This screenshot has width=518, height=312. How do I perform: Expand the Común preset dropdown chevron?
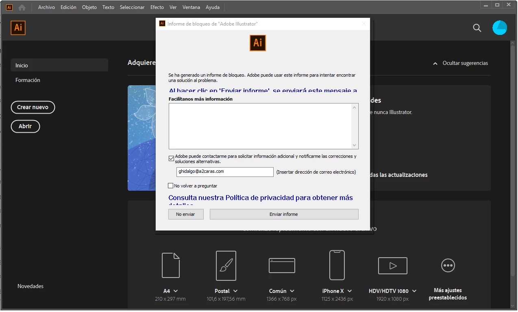click(x=292, y=291)
